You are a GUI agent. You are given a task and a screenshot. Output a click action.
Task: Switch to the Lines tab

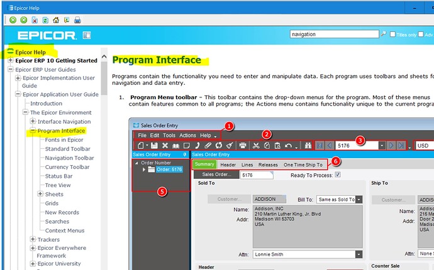point(247,165)
